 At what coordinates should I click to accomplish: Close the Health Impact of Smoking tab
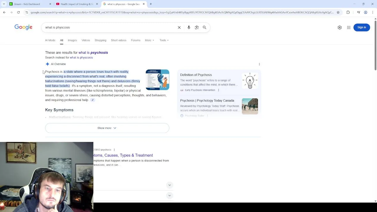(x=97, y=4)
